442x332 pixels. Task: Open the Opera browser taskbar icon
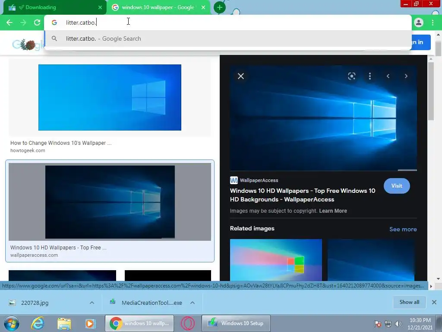tap(188, 323)
